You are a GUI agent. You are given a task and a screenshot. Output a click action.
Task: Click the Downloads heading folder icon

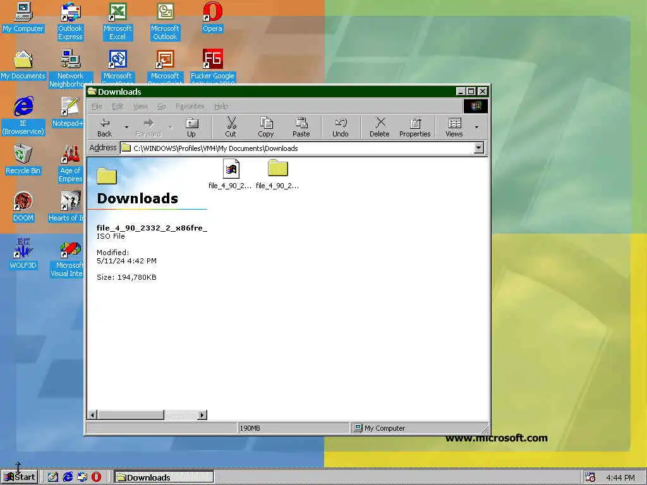(x=107, y=176)
